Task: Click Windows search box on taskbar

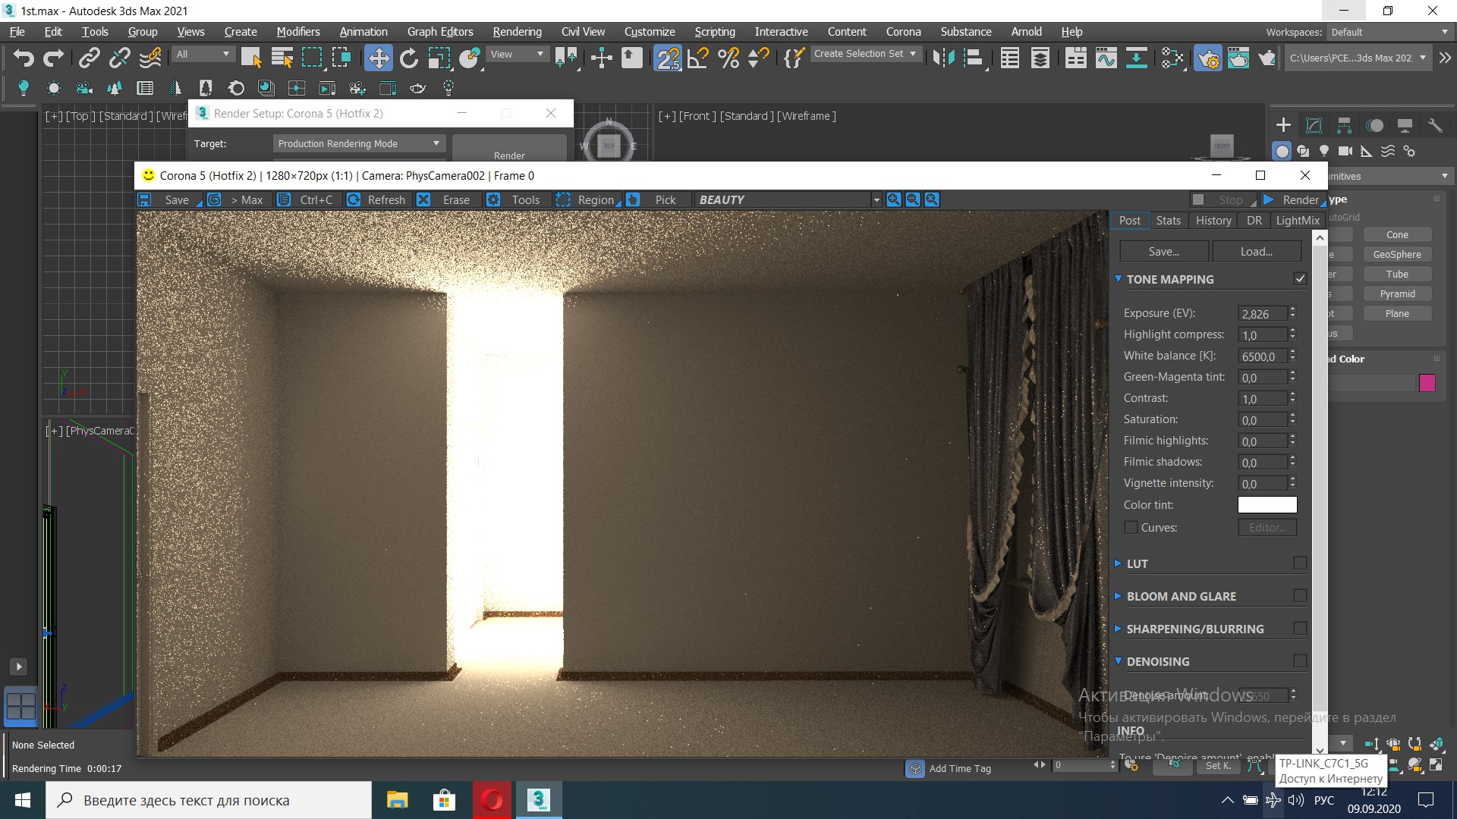Action: (x=209, y=800)
